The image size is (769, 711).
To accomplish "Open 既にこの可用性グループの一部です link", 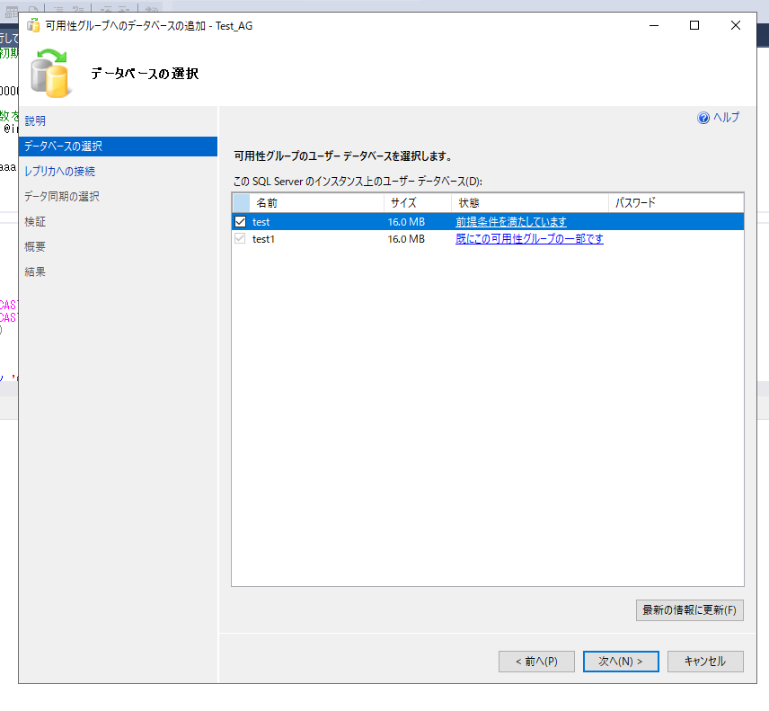I will [529, 239].
